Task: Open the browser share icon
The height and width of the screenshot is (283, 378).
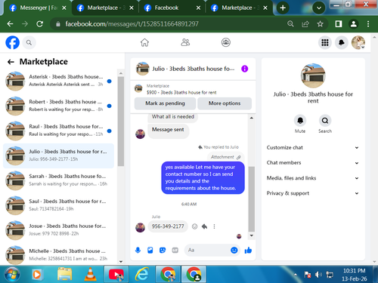Action: tap(305, 24)
